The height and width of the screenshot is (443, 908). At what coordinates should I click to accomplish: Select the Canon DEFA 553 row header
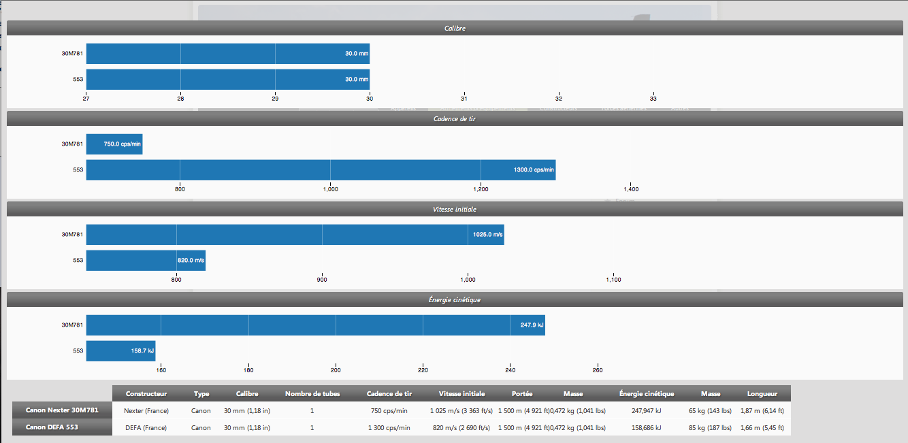[x=62, y=427]
